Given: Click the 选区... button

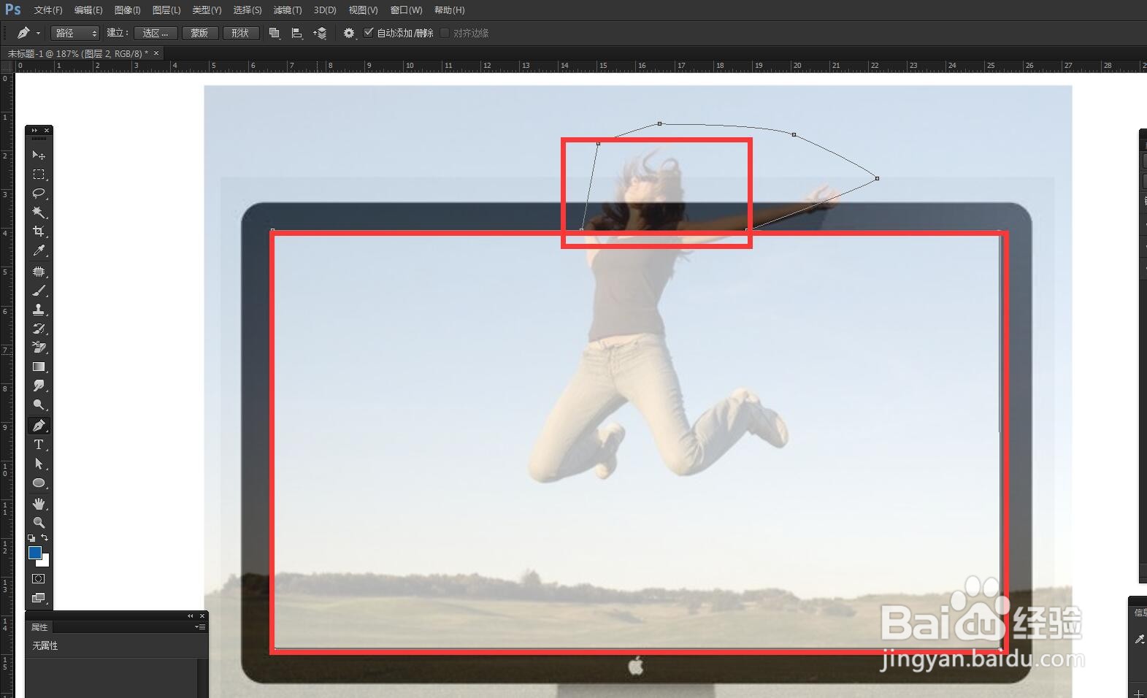Looking at the screenshot, I should [156, 33].
